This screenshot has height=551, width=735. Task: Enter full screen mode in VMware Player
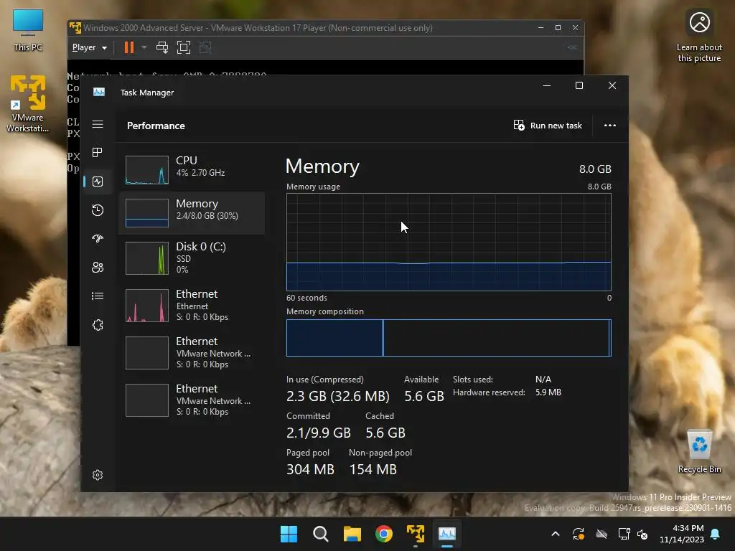click(184, 47)
